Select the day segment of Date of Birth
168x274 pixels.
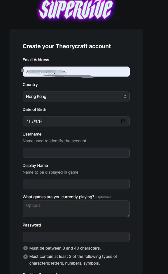click(x=40, y=121)
